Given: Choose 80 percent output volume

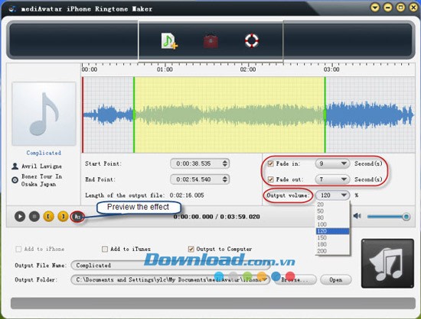Looking at the screenshot, I should coord(333,217).
